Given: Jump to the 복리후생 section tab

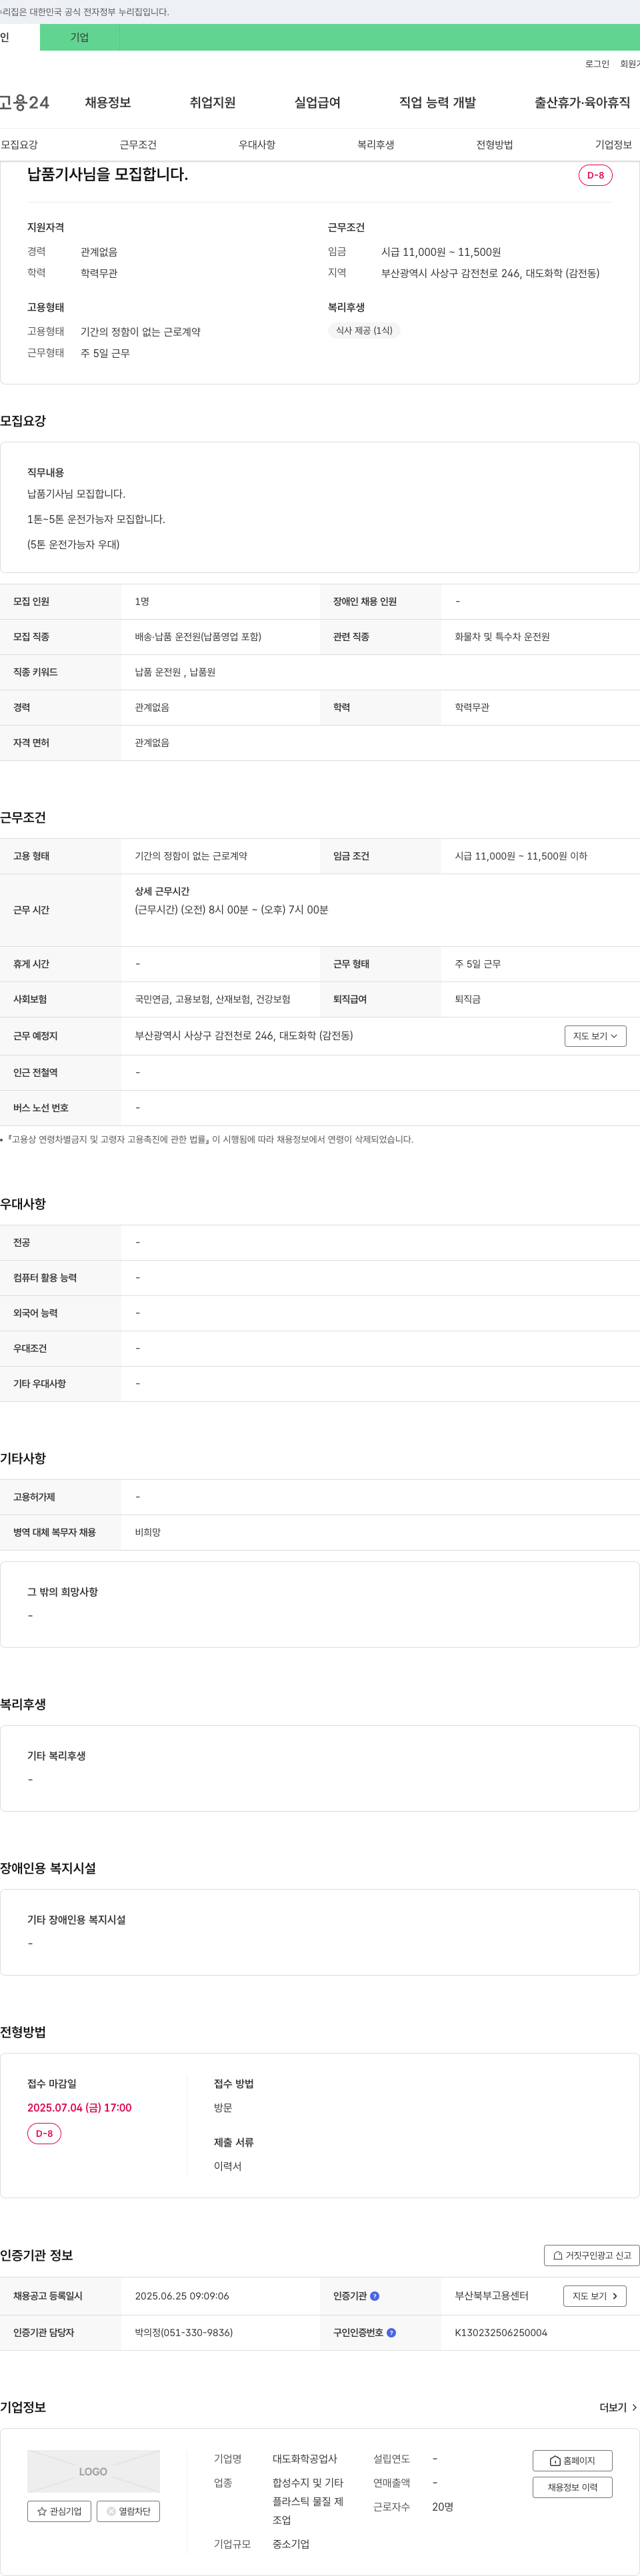Looking at the screenshot, I should coord(376,145).
